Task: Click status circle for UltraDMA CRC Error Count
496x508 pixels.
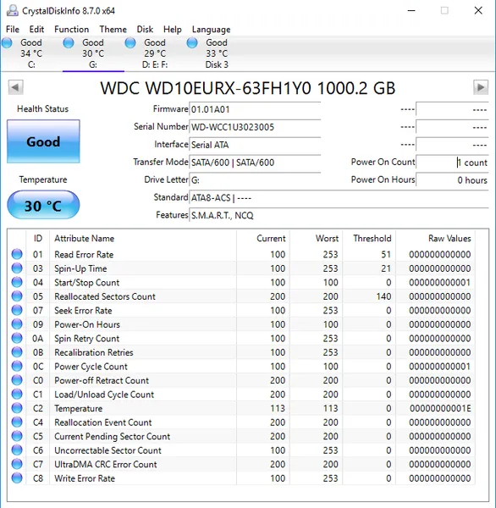Action: tap(17, 464)
